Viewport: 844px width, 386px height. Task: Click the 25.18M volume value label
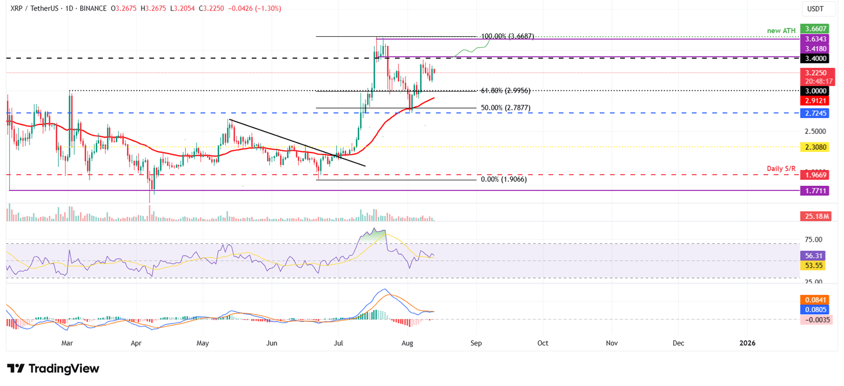tap(816, 217)
